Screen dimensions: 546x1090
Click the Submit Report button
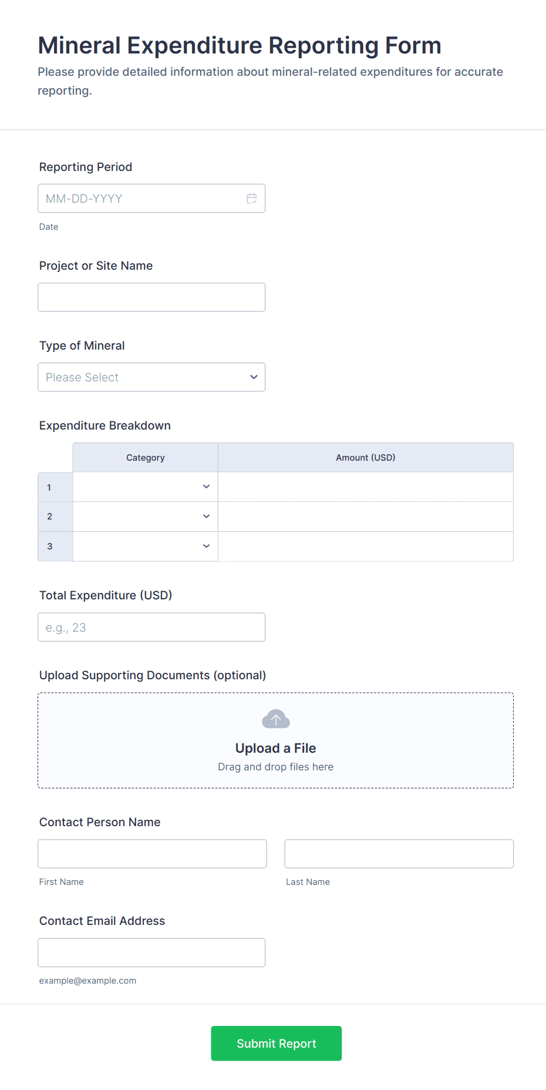(x=276, y=1044)
